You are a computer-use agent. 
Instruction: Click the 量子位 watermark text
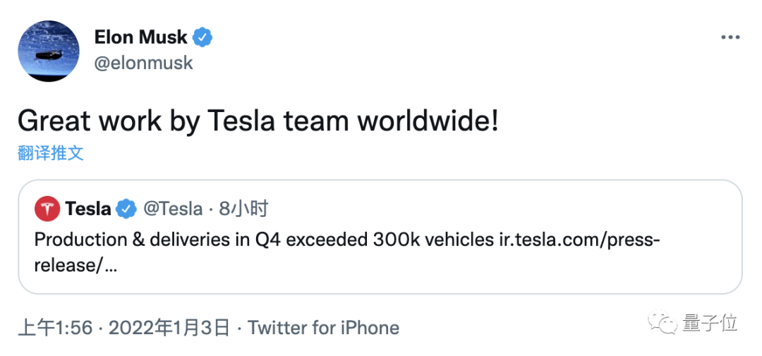point(710,324)
